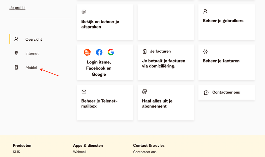Open the Webmail footer link

[79, 152]
